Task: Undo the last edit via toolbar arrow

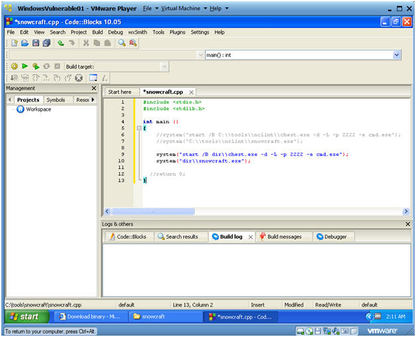Action: (61, 43)
